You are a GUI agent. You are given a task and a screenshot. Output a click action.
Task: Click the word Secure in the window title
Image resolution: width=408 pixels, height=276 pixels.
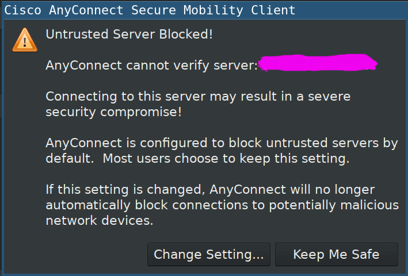[154, 10]
